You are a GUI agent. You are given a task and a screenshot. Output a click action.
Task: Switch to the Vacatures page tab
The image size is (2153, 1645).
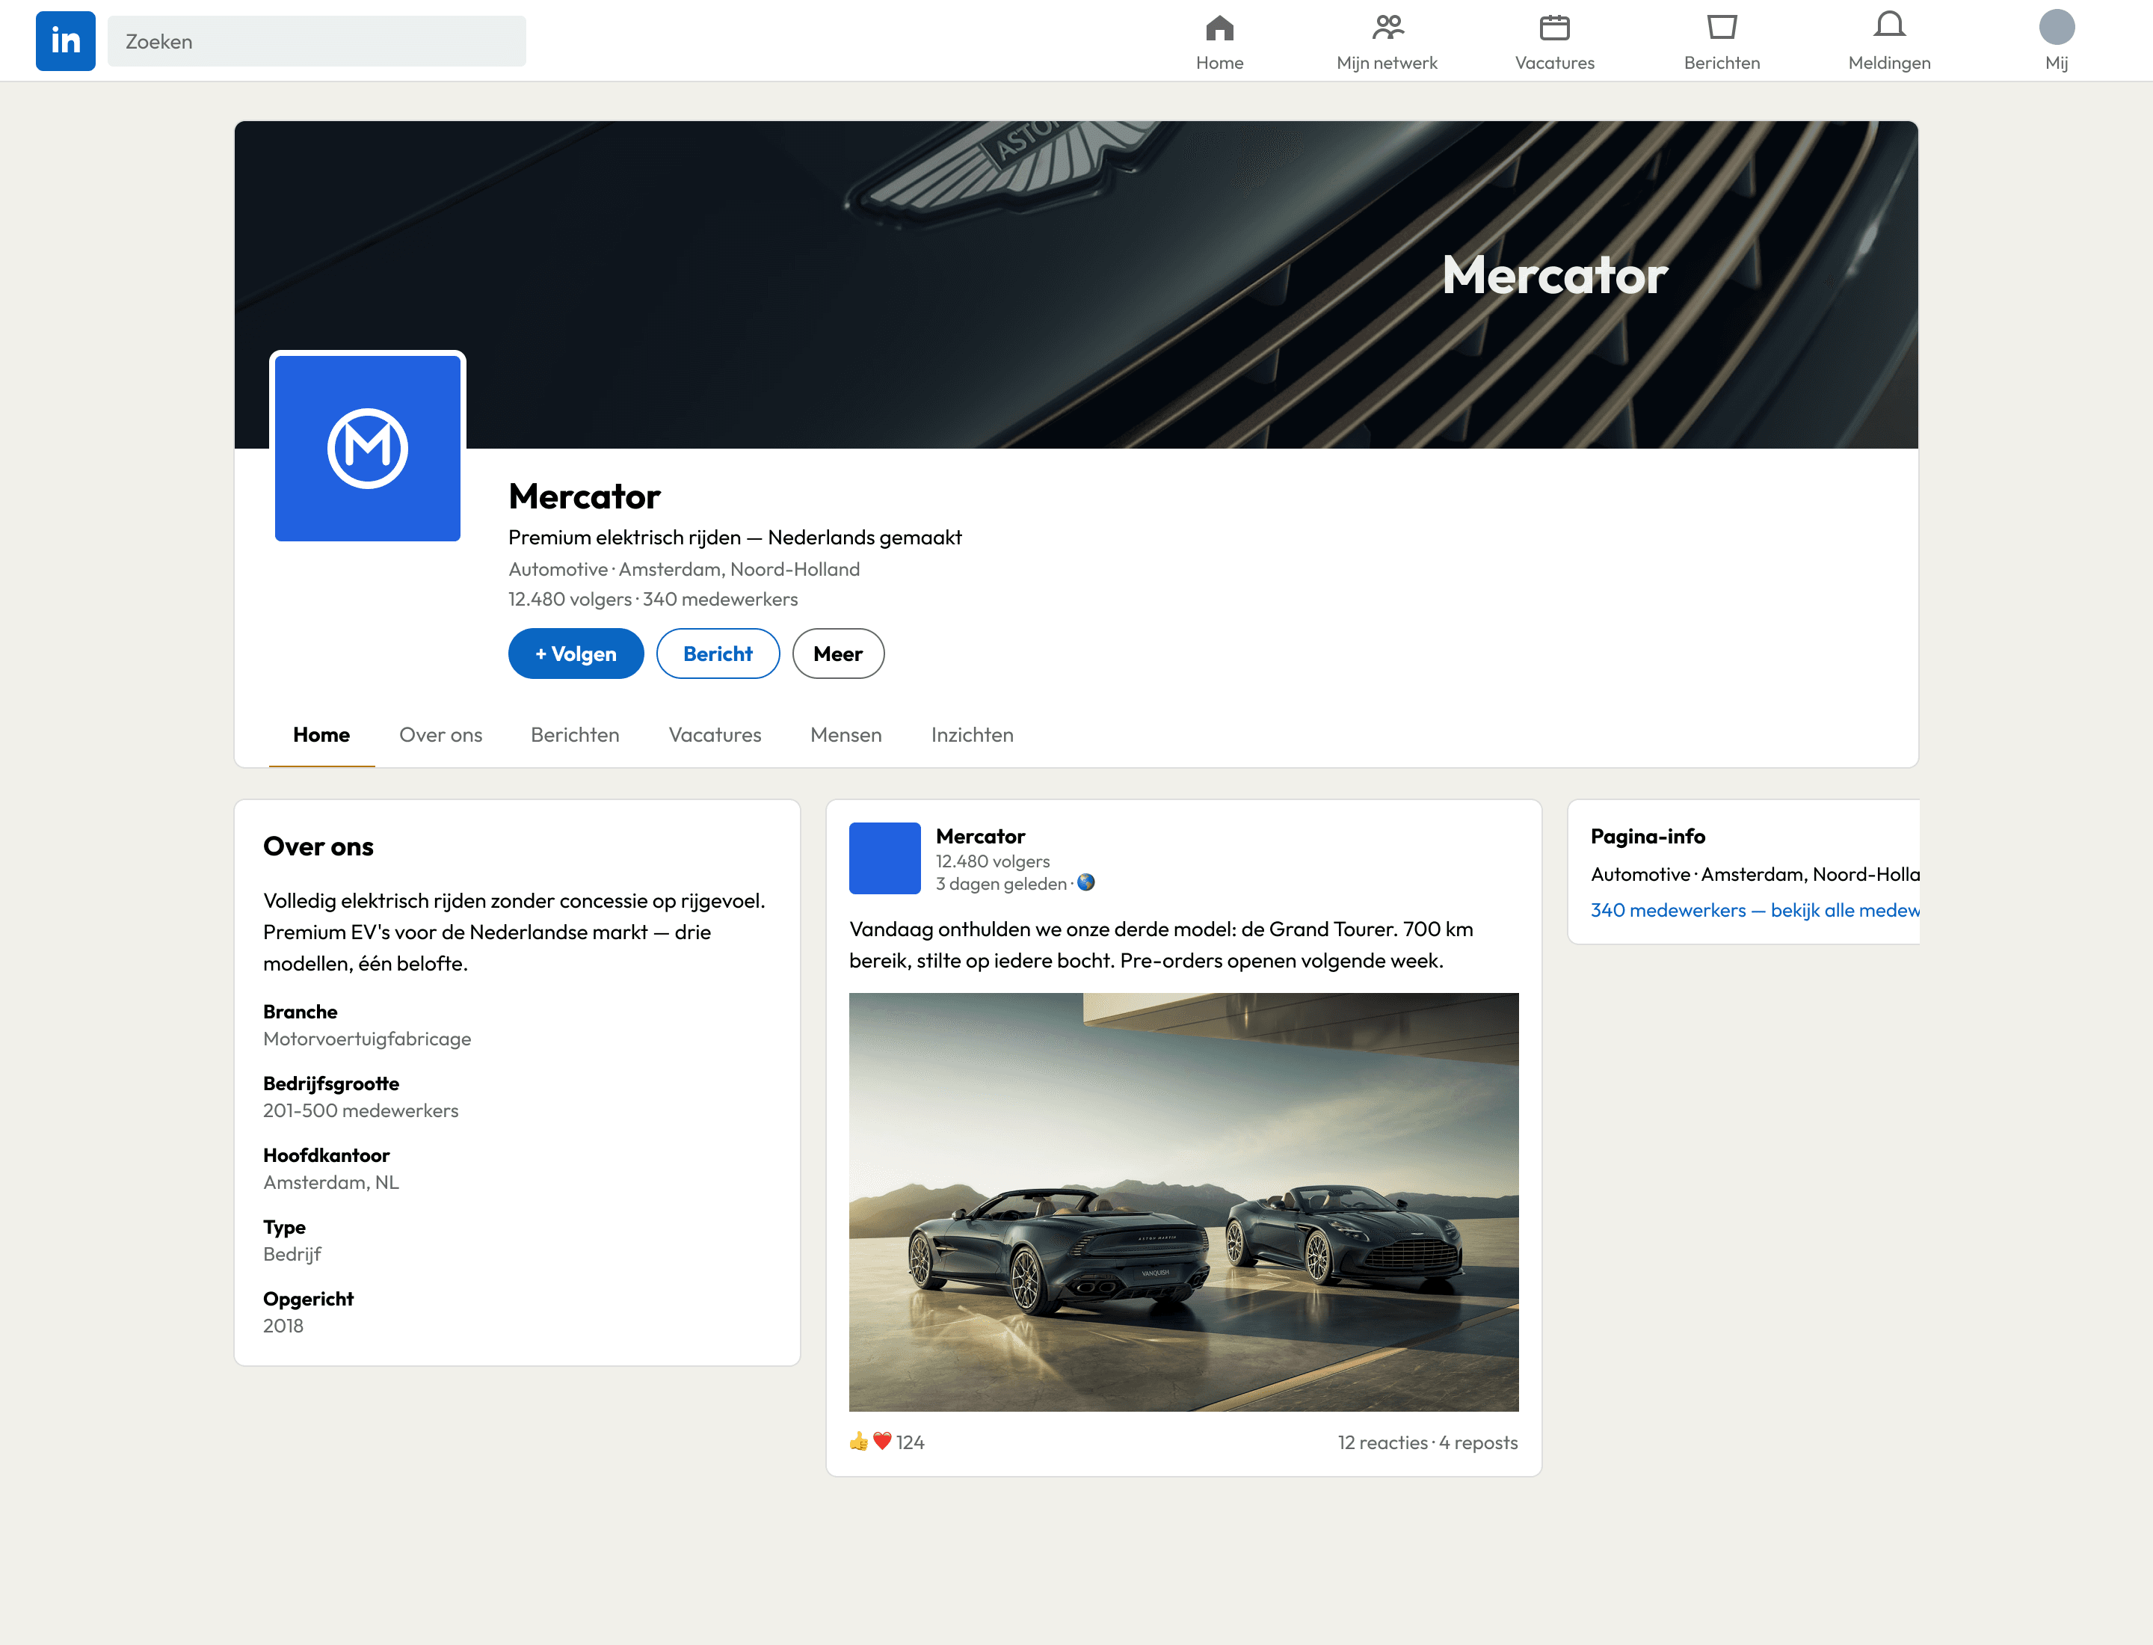click(x=715, y=734)
